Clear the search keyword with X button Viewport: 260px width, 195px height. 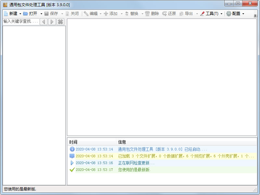click(x=60, y=22)
